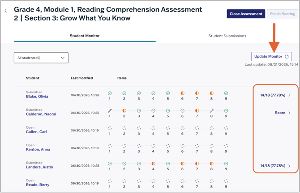Open Blake, Olivia student link
Viewport: 300px width, 193px height.
(x=37, y=96)
